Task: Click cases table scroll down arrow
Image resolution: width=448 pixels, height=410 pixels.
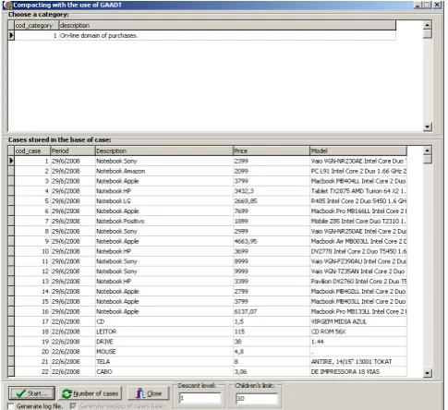Action: coord(428,373)
